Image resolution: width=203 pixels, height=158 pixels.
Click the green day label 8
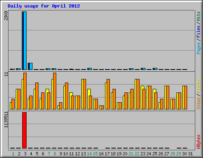coord(55,154)
